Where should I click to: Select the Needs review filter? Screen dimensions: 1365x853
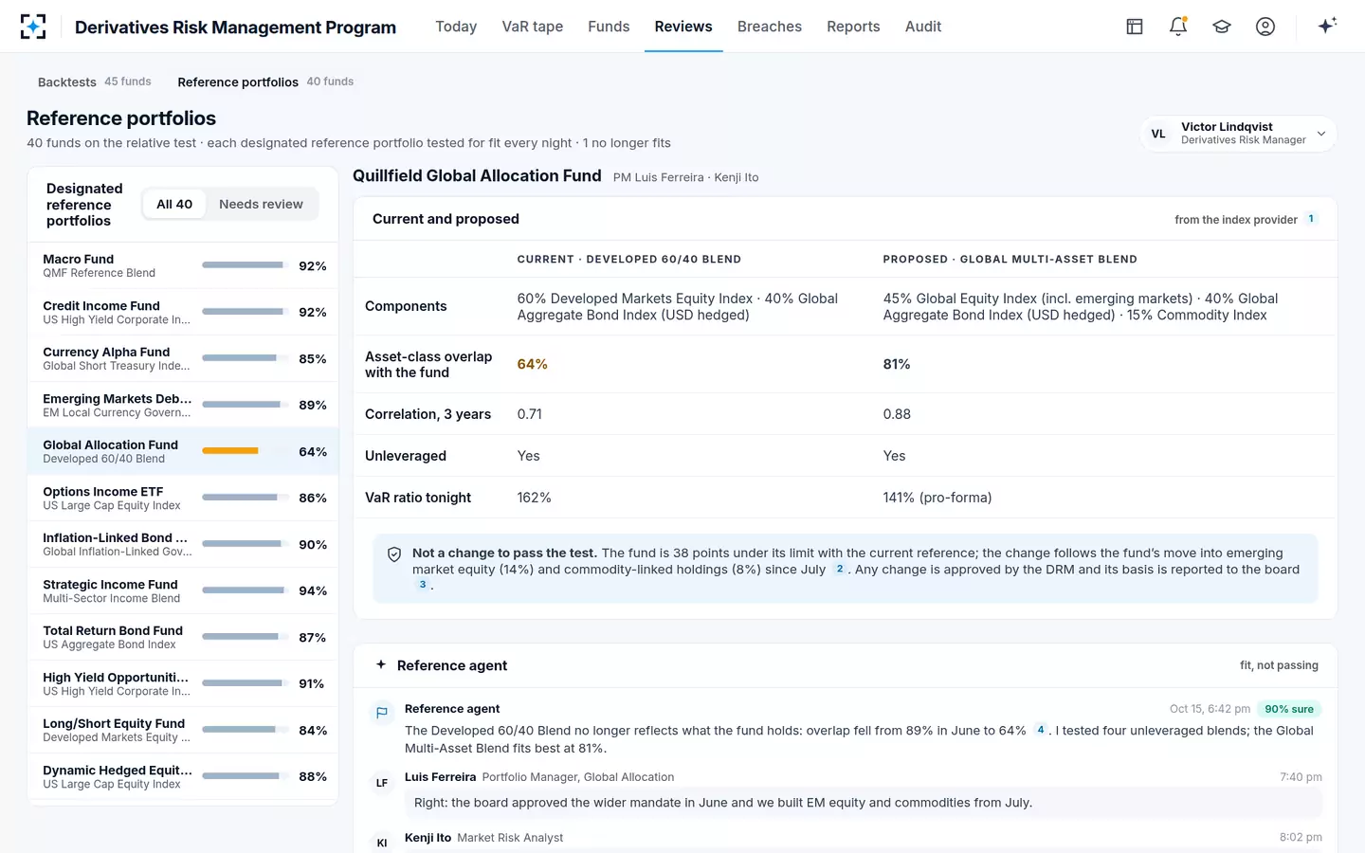pyautogui.click(x=261, y=204)
